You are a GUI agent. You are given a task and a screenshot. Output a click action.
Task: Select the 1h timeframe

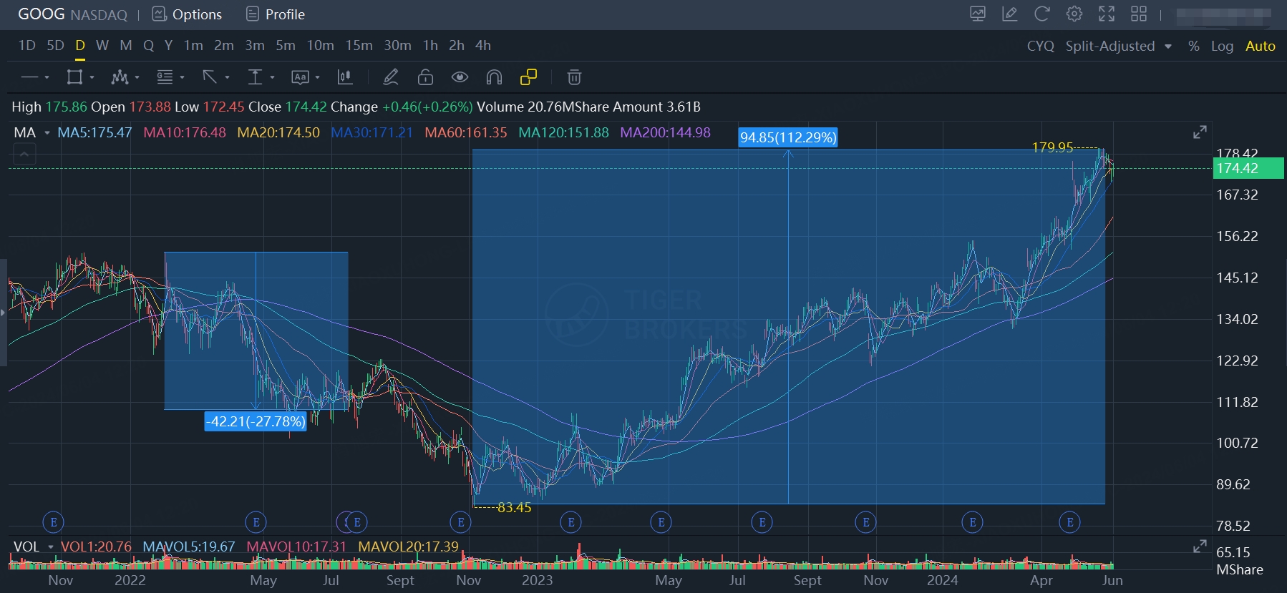430,46
